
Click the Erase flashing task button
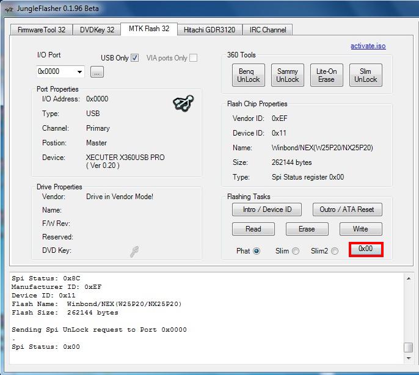(x=307, y=229)
